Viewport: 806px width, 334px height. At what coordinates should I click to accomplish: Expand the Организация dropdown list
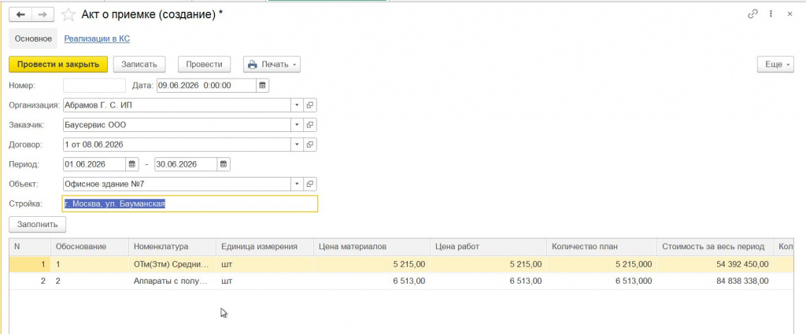[297, 105]
